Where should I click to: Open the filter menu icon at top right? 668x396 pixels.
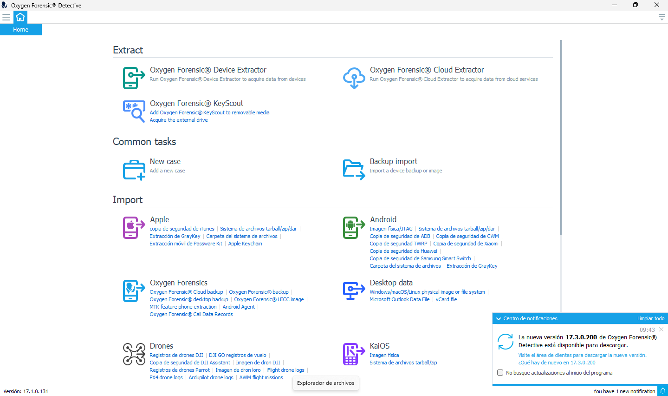point(662,17)
